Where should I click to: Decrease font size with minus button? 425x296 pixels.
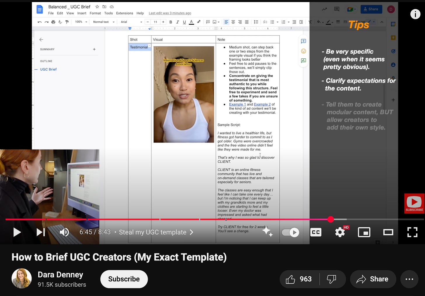(148, 22)
